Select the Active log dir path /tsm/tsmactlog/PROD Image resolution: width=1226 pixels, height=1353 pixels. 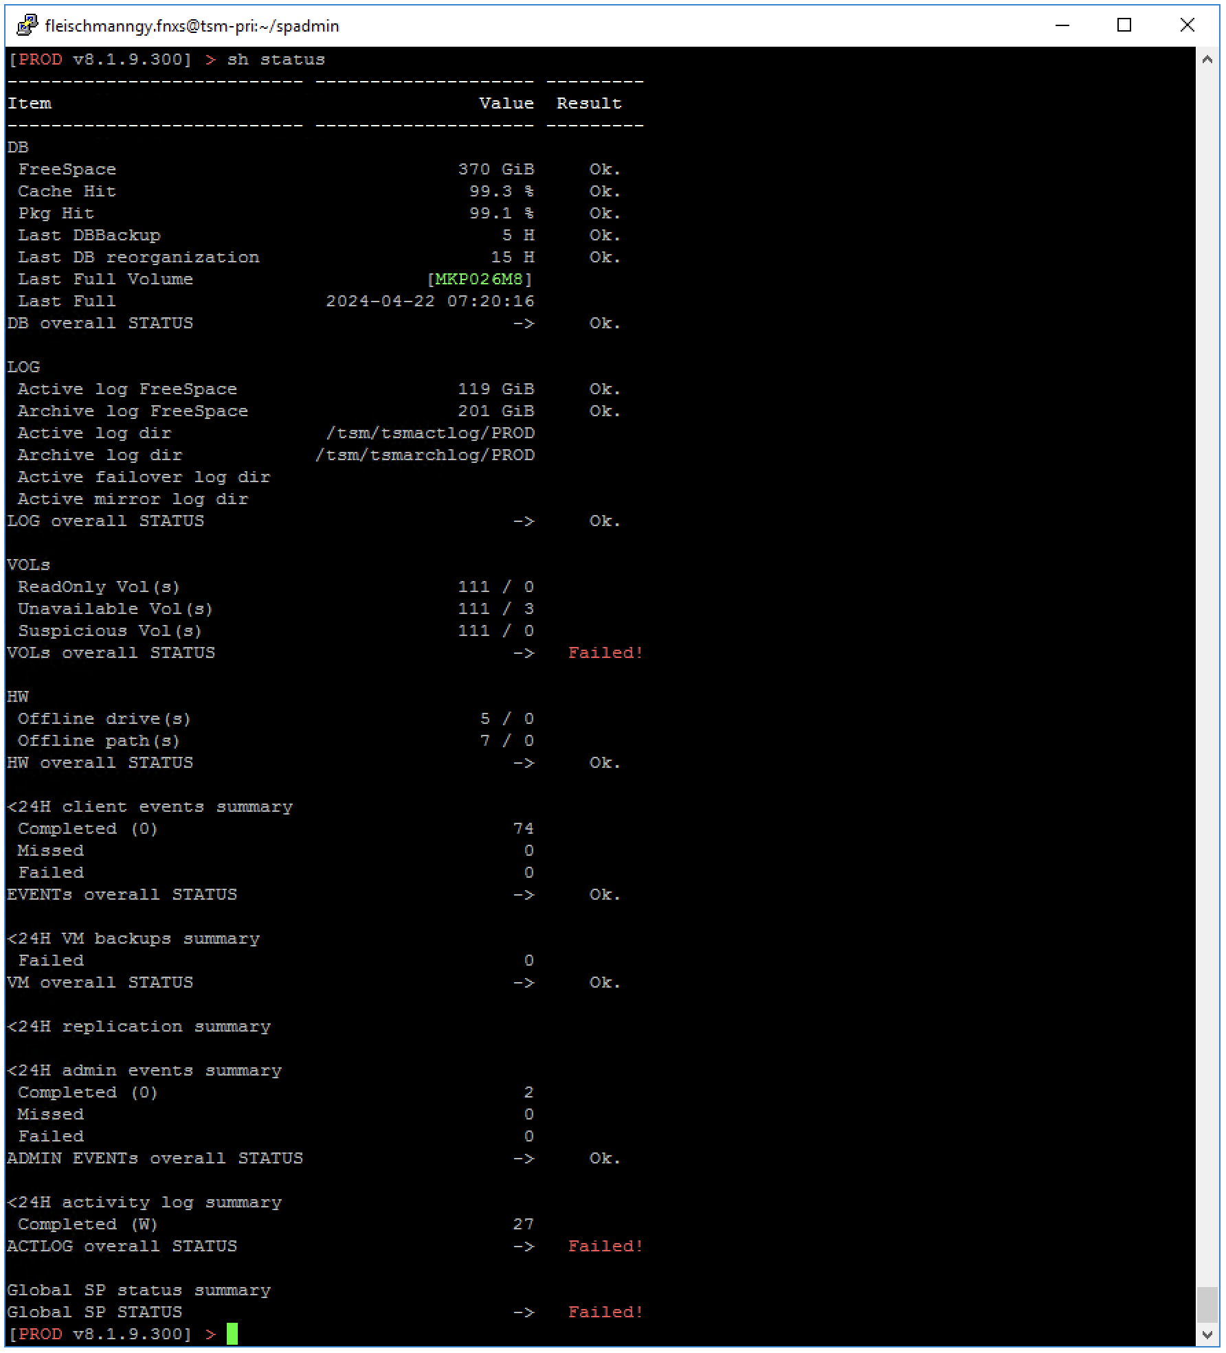click(431, 433)
